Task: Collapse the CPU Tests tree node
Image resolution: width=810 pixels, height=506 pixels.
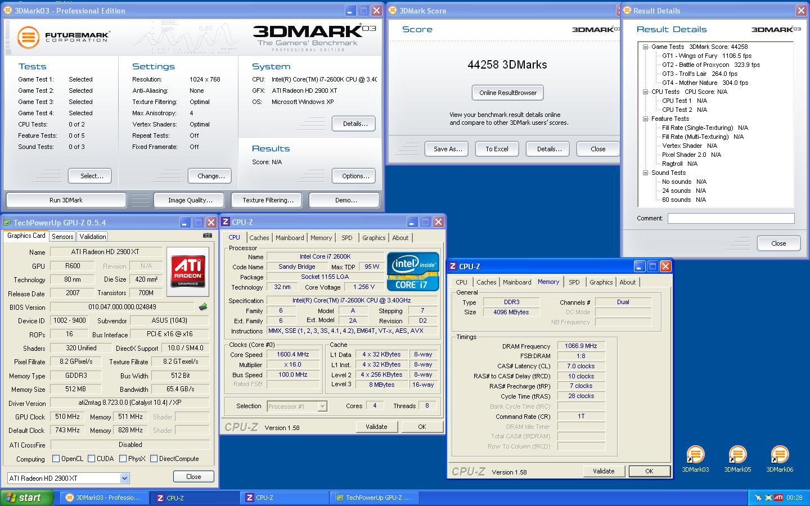Action: (x=646, y=92)
